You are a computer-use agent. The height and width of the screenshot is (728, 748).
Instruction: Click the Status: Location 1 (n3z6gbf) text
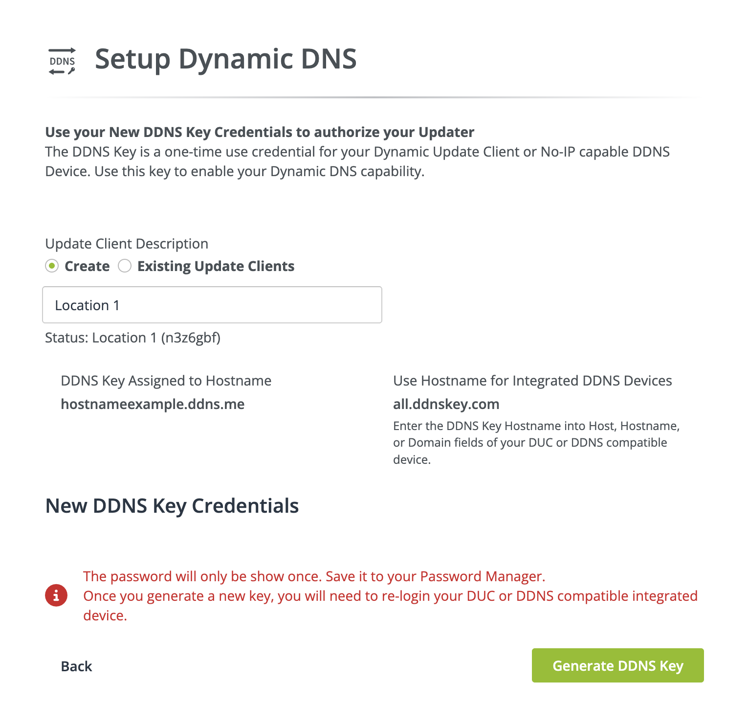[x=132, y=338]
